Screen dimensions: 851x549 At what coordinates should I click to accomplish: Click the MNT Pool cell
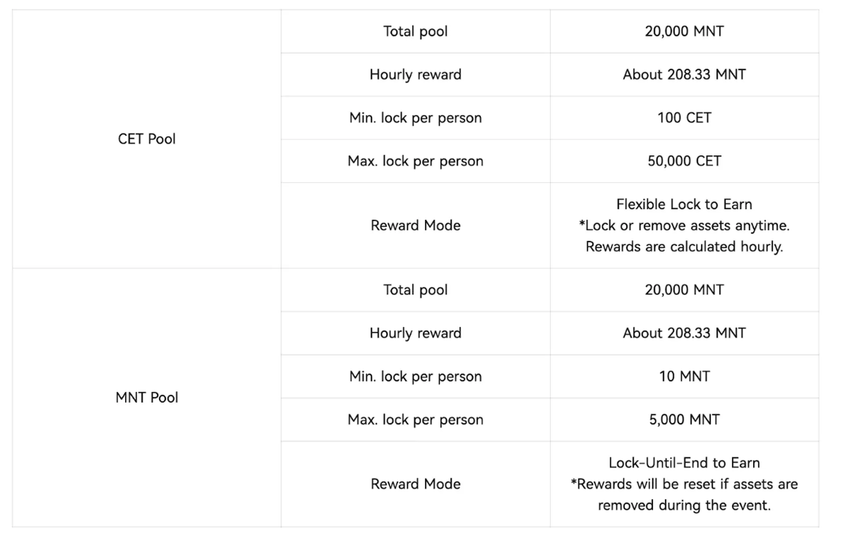[x=147, y=397]
